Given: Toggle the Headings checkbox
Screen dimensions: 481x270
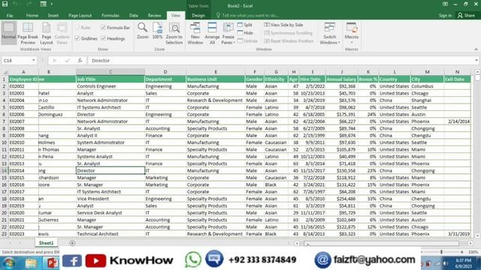Looking at the screenshot, I should coord(103,38).
